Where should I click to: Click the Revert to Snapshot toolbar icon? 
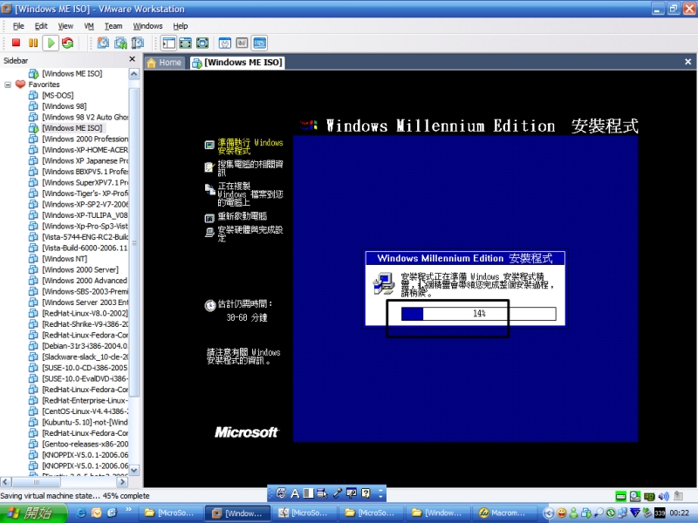(x=120, y=43)
